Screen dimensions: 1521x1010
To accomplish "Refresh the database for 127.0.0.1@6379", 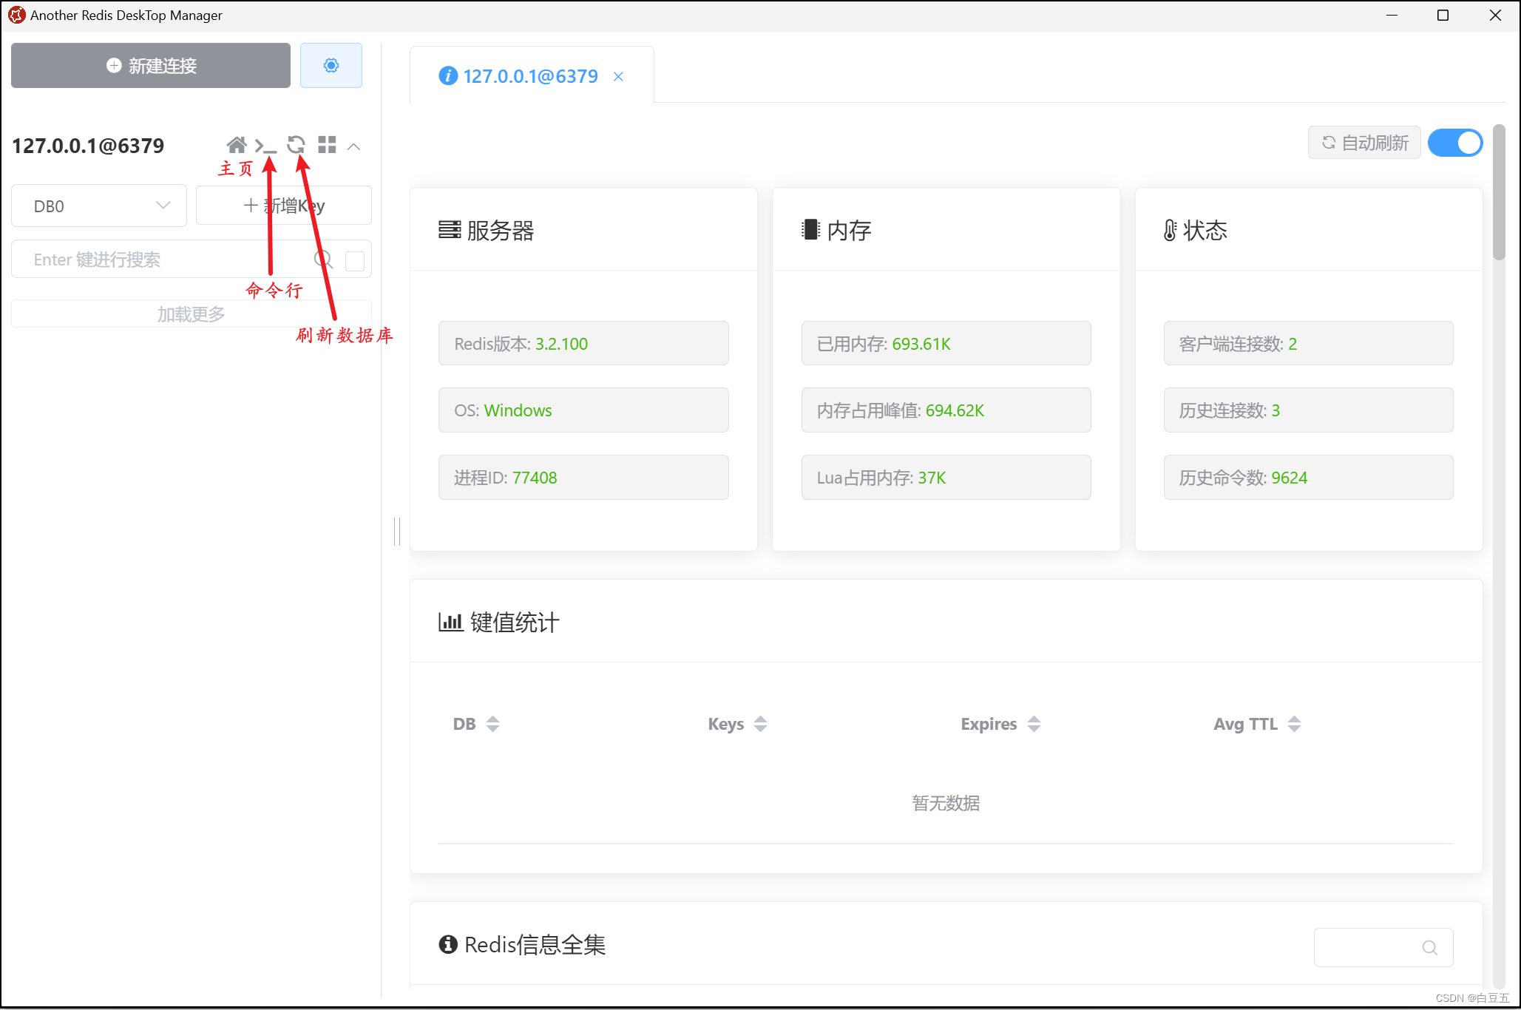I will (297, 145).
